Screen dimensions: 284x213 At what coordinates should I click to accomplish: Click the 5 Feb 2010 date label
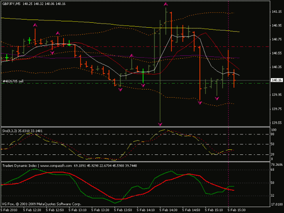click(9, 210)
